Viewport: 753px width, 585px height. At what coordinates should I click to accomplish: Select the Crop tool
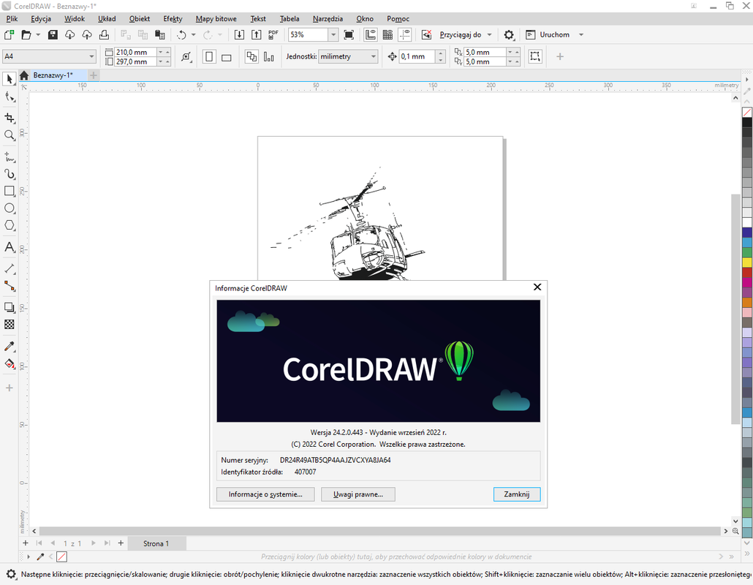click(x=9, y=118)
